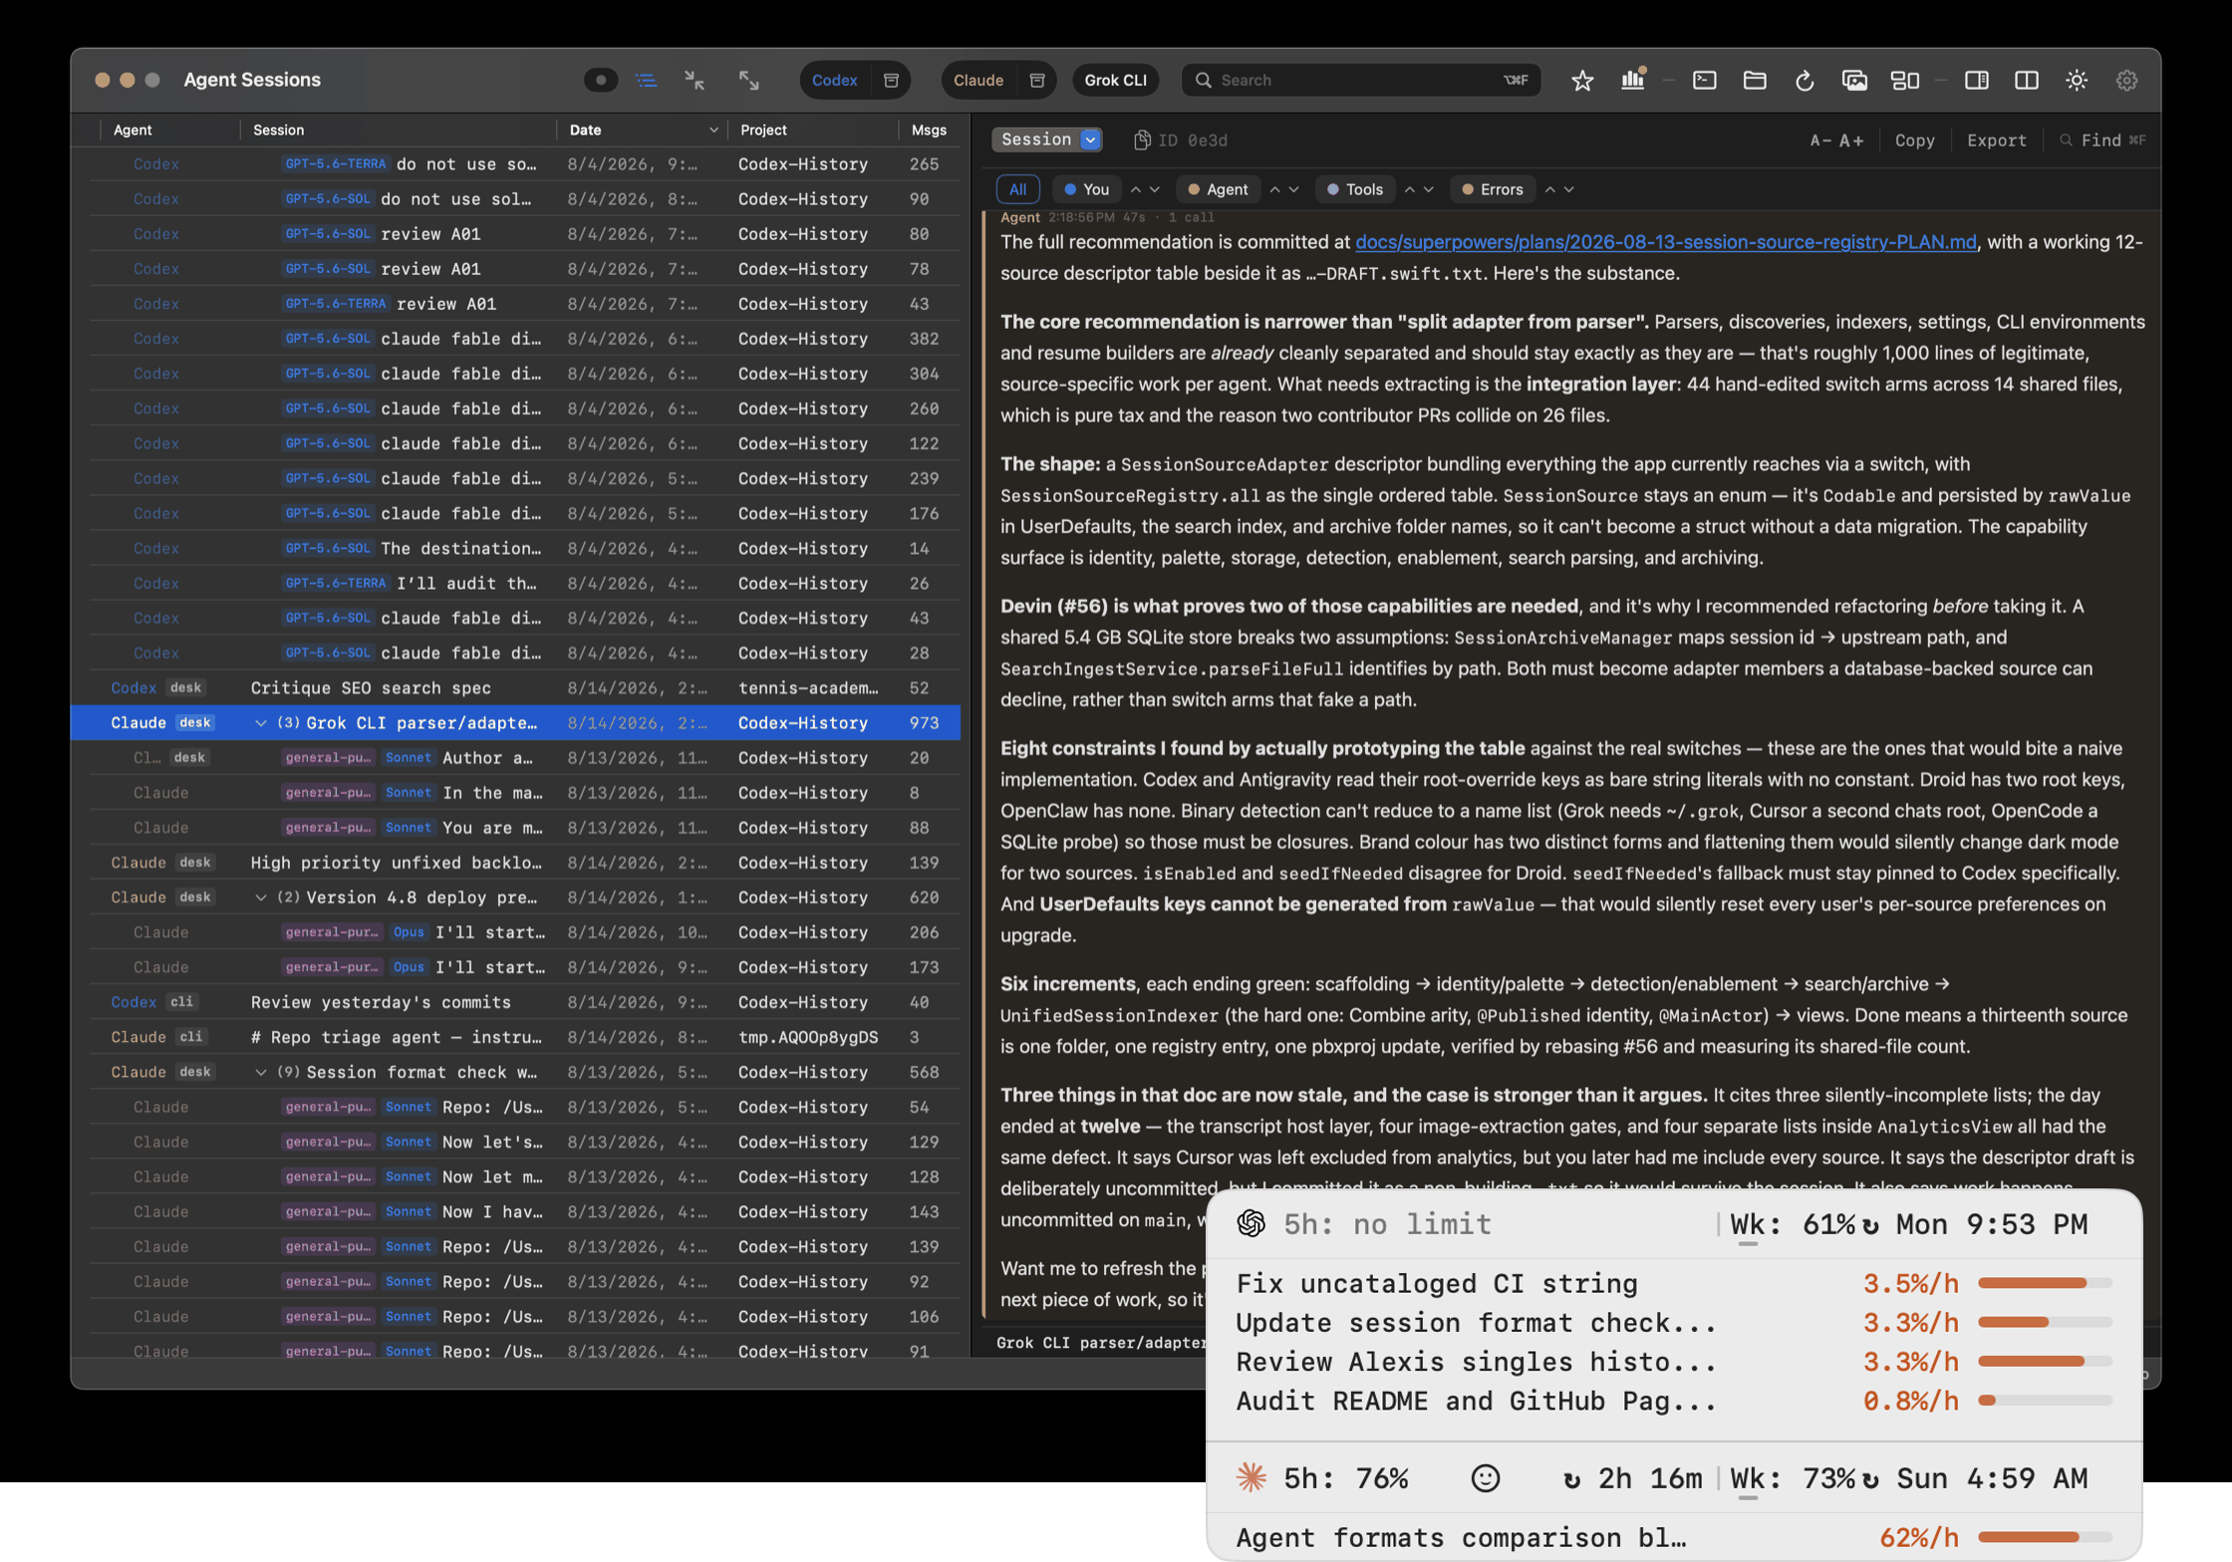
Task: Select the Tools filter tab
Action: [x=1355, y=189]
